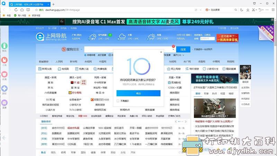This screenshot has height=156, width=277.
Task: Open the news photo thumbnail
Action: coord(215,108)
